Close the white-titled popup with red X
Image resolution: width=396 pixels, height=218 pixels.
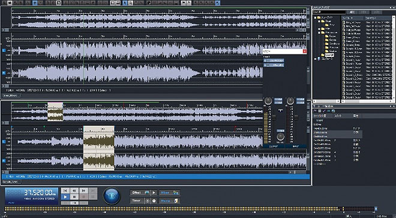(x=305, y=51)
